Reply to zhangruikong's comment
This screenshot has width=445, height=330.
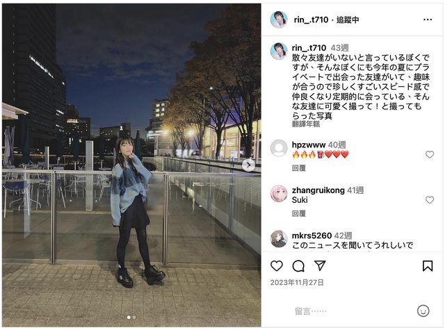coord(298,213)
